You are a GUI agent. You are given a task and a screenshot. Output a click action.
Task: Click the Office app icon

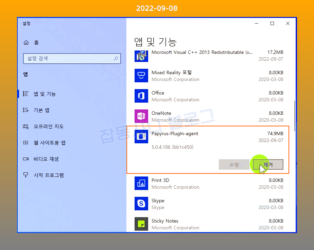click(141, 96)
